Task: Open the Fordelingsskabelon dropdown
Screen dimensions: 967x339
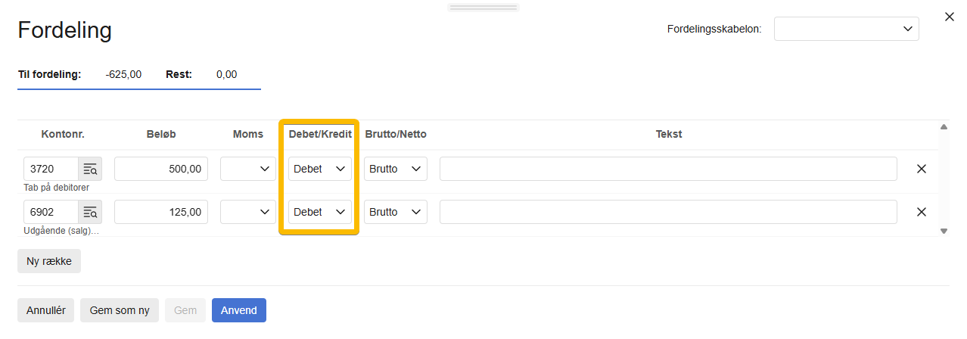Action: [x=846, y=29]
